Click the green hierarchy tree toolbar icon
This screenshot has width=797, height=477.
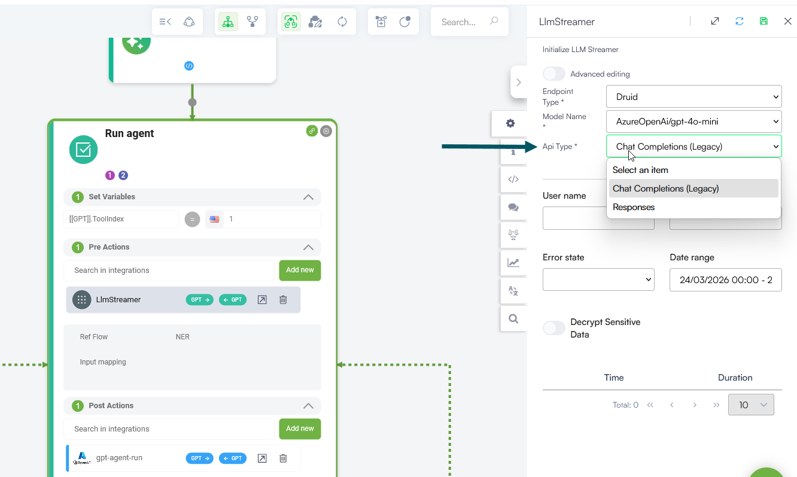click(228, 22)
